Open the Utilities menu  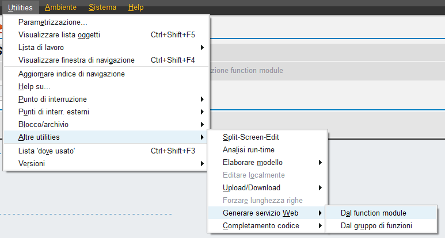point(20,7)
